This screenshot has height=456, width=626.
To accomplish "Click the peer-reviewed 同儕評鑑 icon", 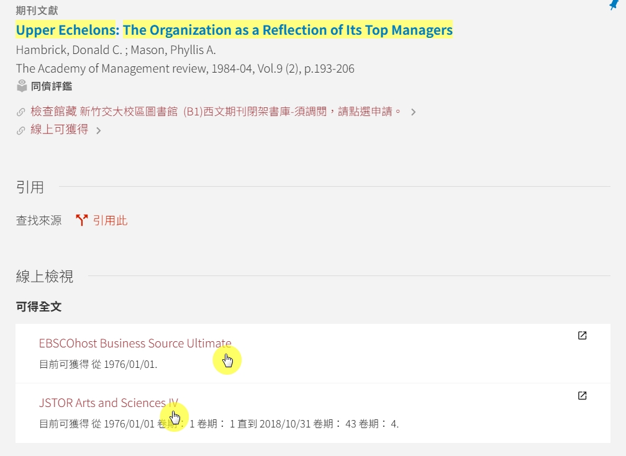I will tap(22, 86).
